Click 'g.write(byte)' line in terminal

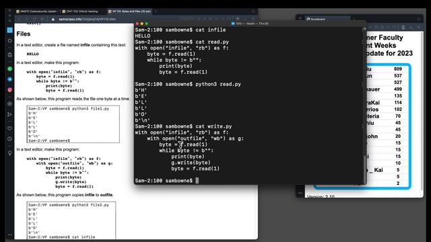click(191, 163)
